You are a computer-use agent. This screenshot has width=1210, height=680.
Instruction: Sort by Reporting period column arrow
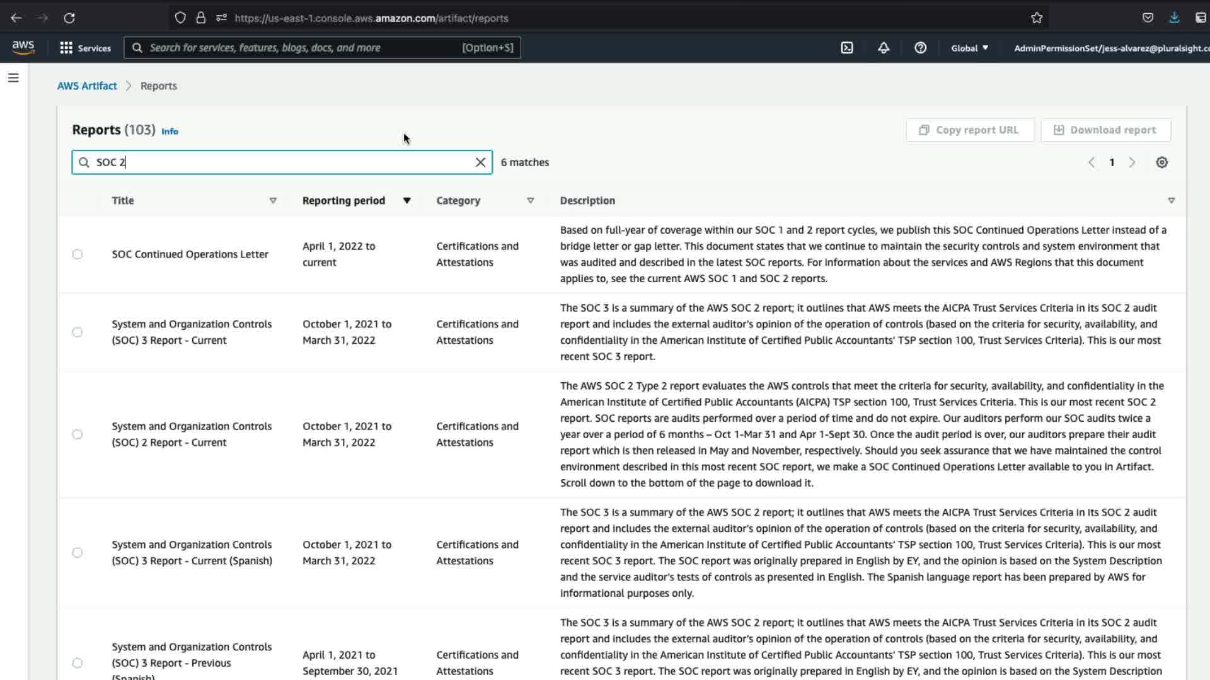tap(406, 201)
